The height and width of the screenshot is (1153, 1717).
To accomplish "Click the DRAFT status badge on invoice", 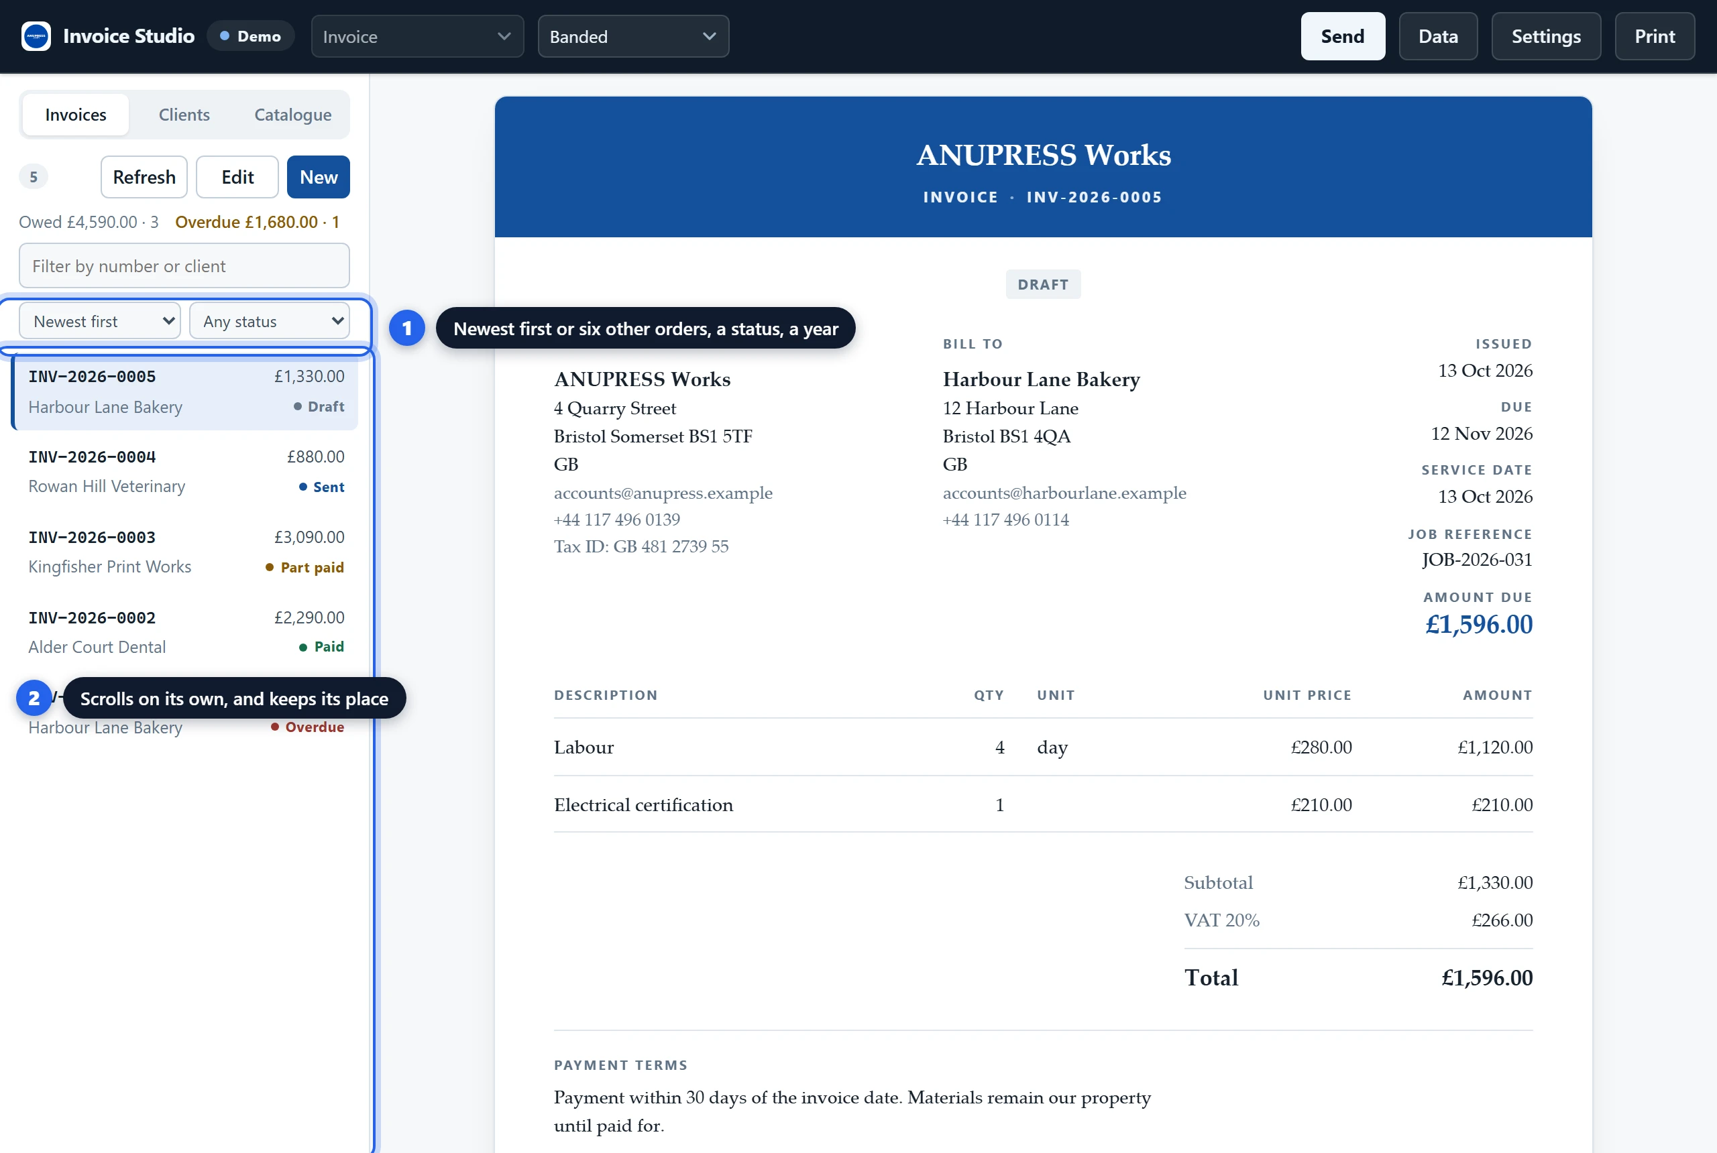I will tap(1042, 285).
